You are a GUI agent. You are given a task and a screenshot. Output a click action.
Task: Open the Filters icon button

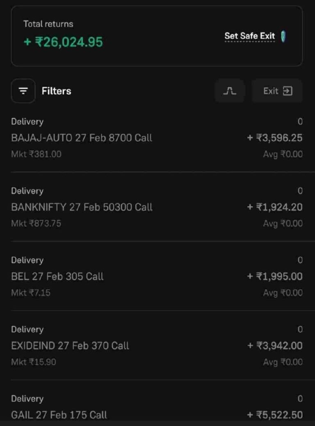tap(23, 91)
